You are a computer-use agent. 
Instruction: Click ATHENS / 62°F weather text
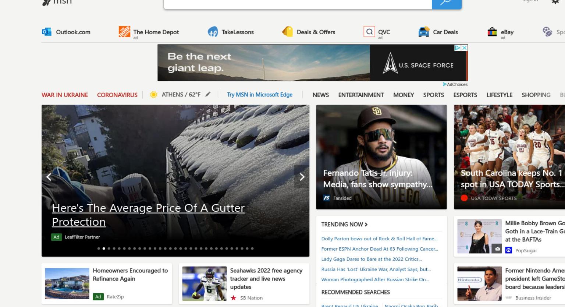(181, 95)
